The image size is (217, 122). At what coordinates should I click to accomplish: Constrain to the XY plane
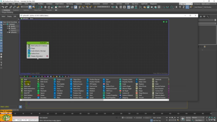tap(187, 7)
